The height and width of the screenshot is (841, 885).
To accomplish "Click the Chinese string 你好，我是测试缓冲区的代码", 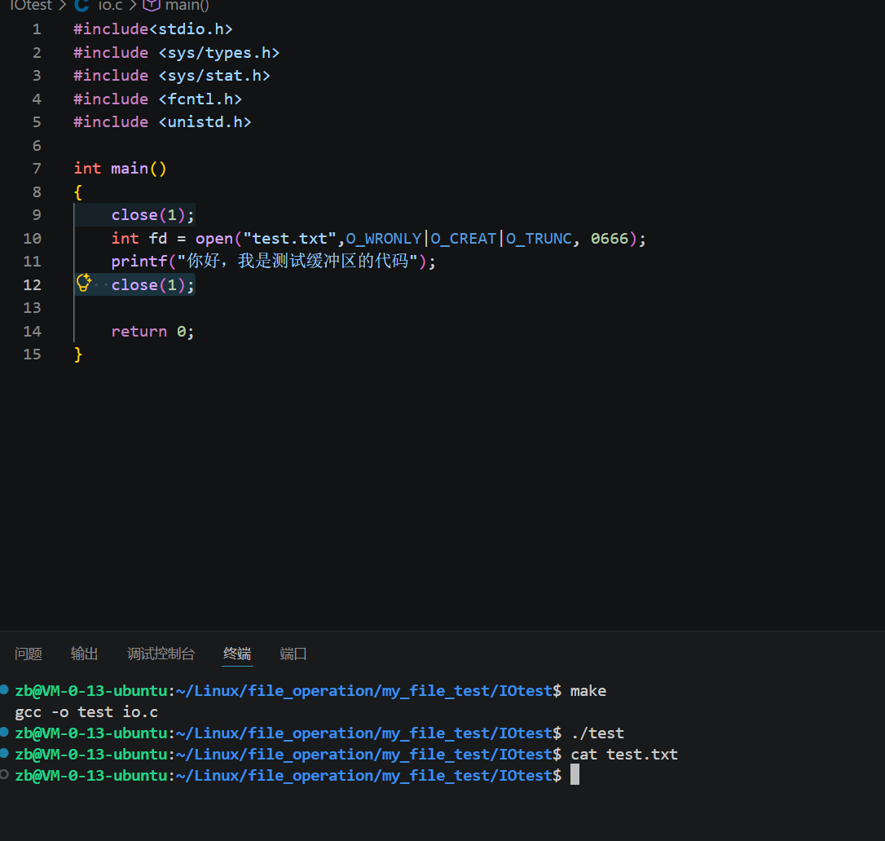I will (297, 262).
